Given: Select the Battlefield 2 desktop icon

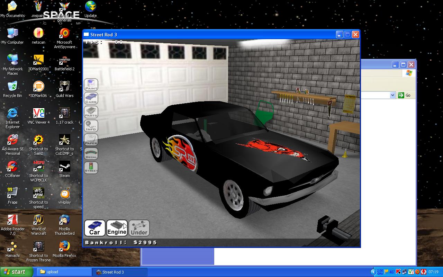Looking at the screenshot, I should (64, 63).
